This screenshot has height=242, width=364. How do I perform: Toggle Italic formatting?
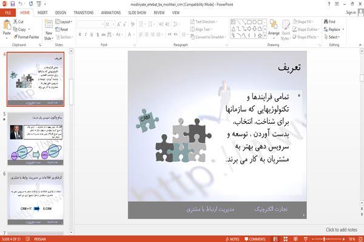(86, 35)
